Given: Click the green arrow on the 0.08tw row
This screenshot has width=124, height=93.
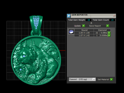Looking at the screenshot, I should click(x=109, y=33).
